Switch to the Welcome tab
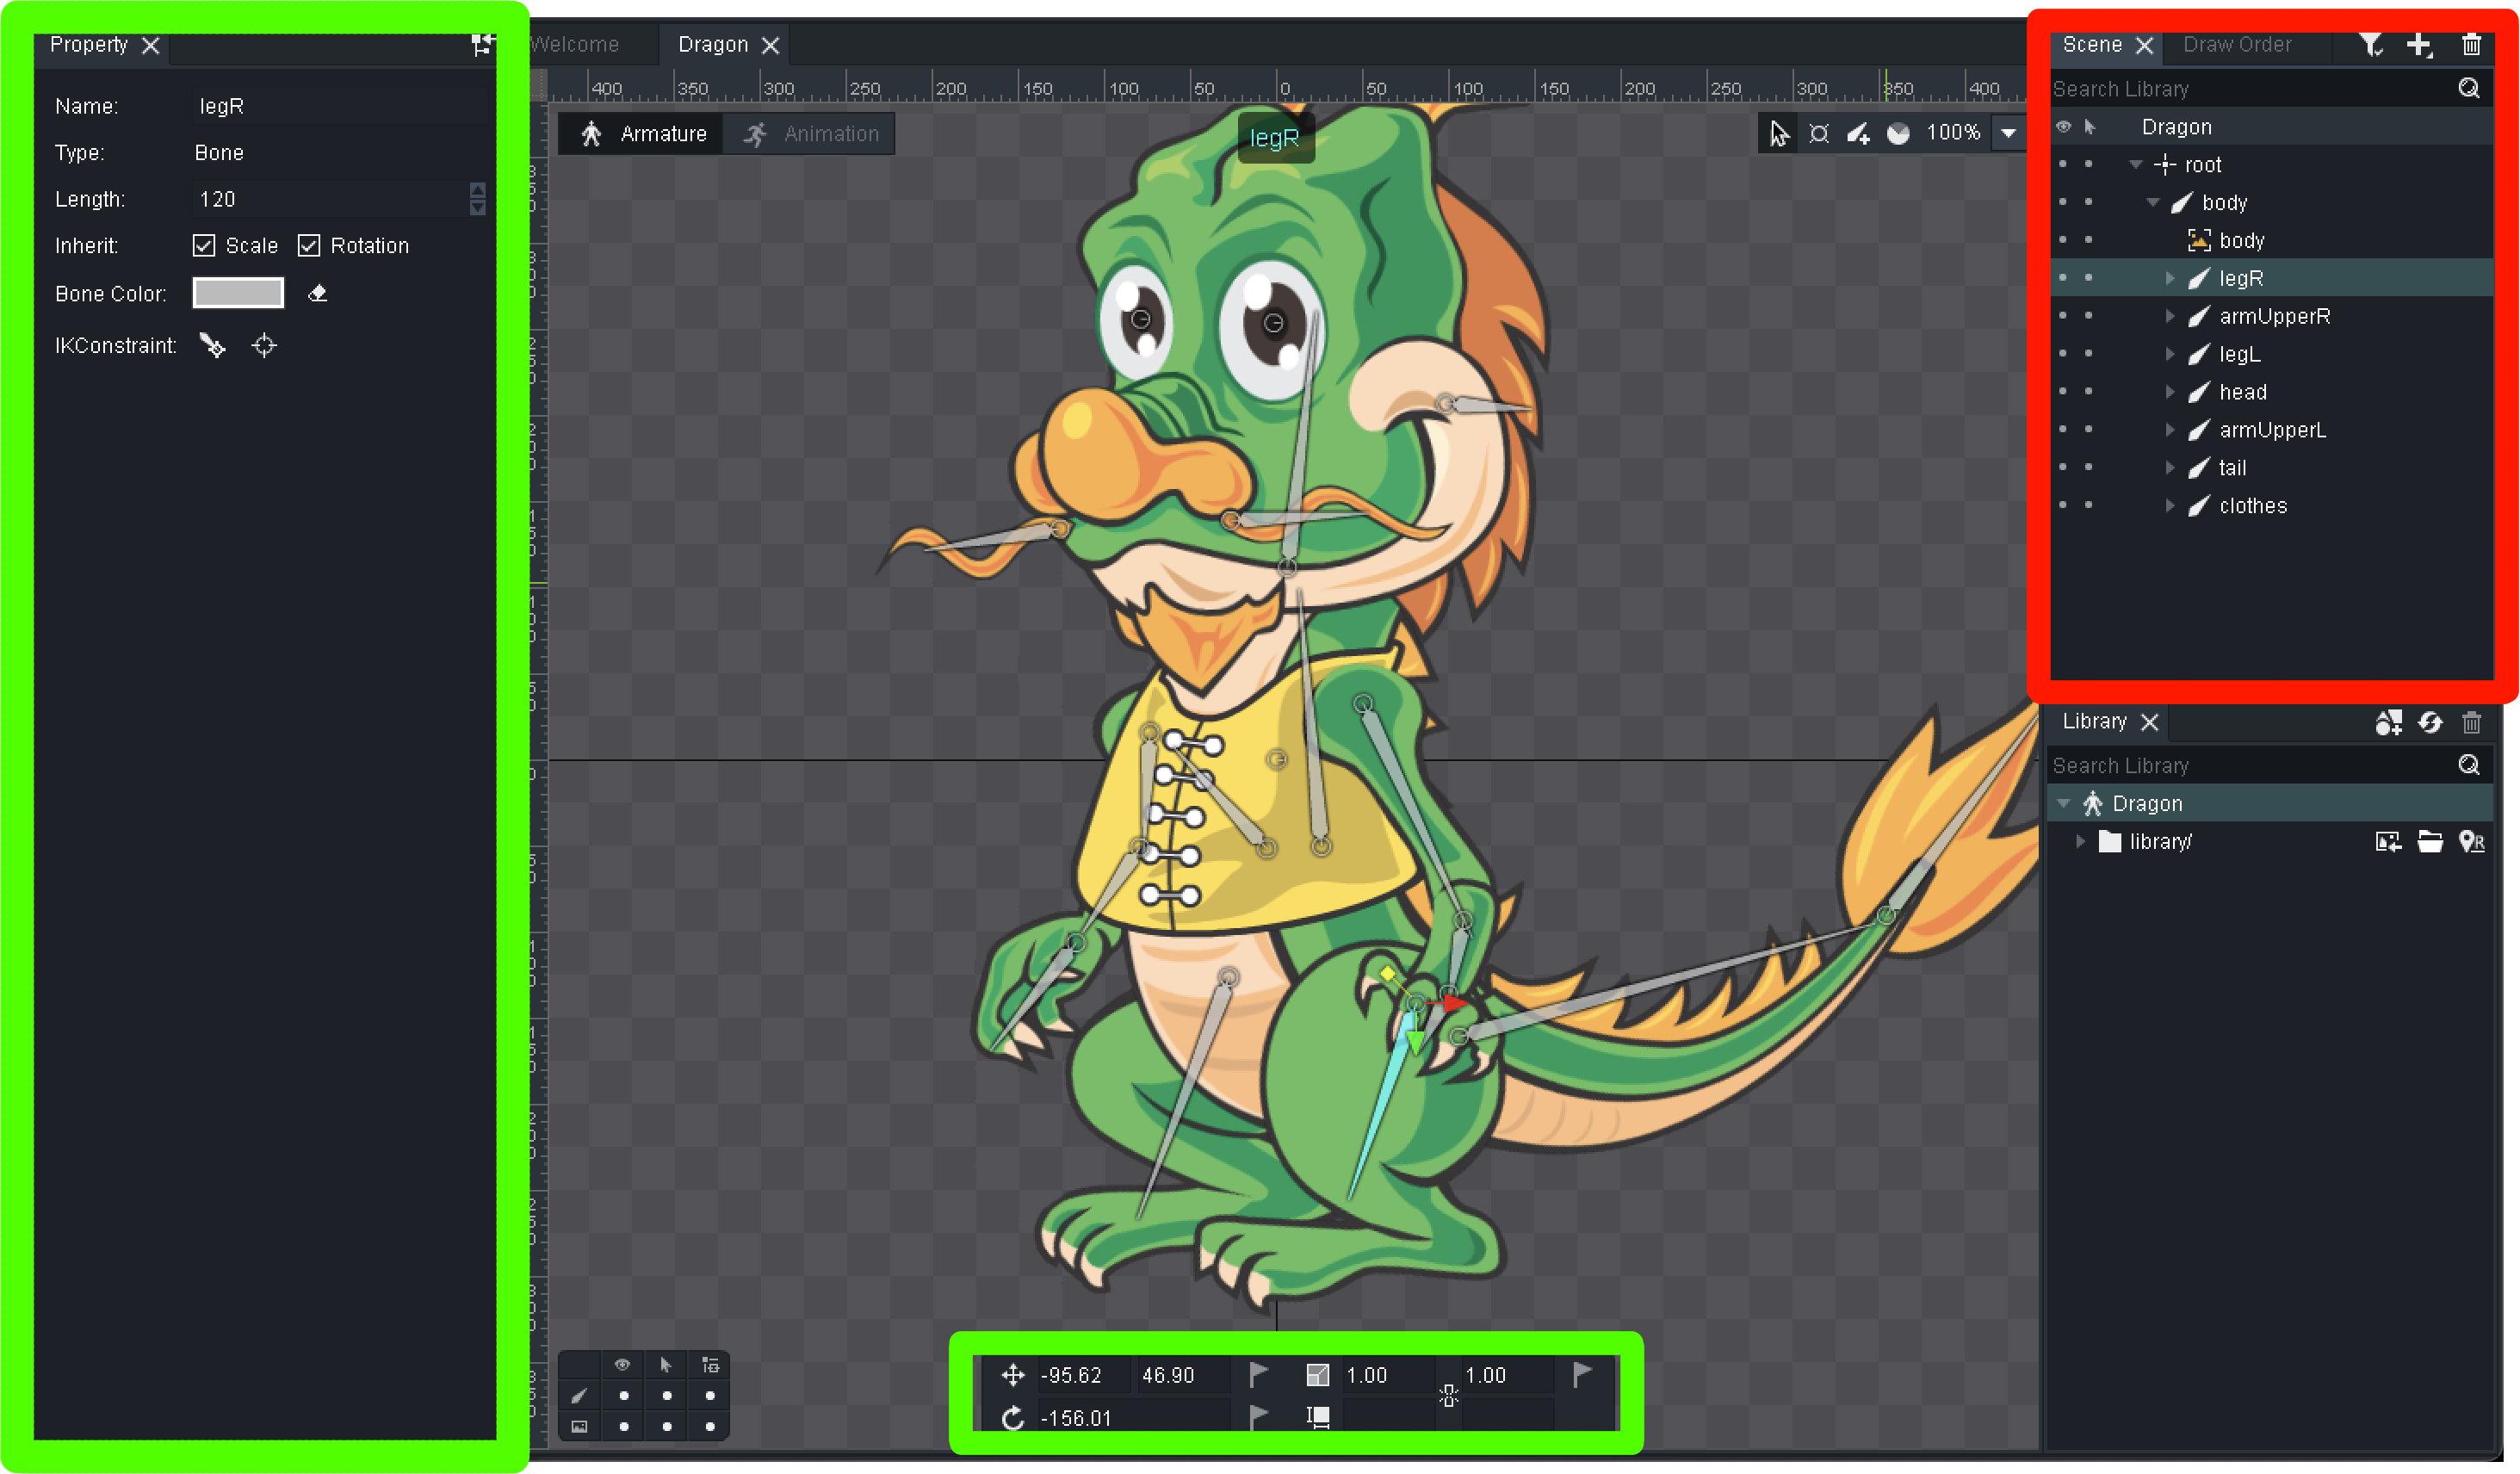 574,45
